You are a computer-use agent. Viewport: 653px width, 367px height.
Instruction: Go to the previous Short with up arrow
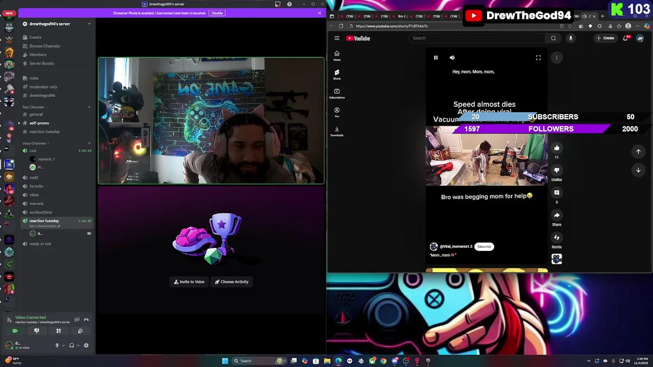click(x=638, y=151)
